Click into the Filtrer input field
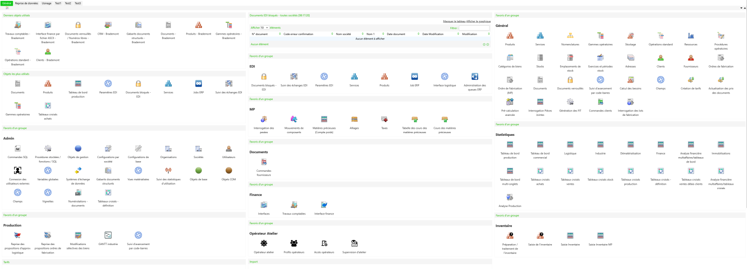 click(474, 28)
